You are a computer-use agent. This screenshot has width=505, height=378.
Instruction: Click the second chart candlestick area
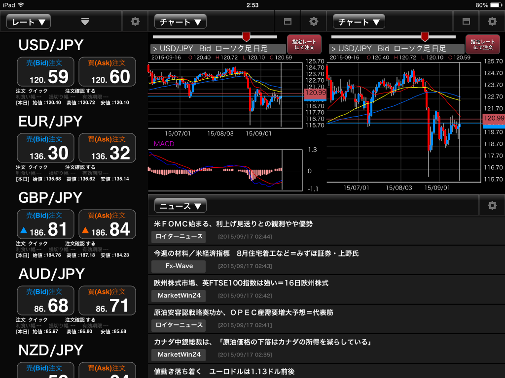click(404, 123)
